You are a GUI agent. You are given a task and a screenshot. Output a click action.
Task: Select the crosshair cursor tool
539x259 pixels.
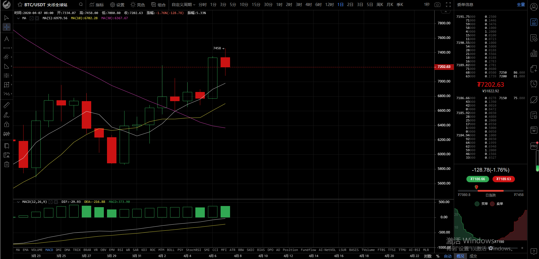[7, 27]
